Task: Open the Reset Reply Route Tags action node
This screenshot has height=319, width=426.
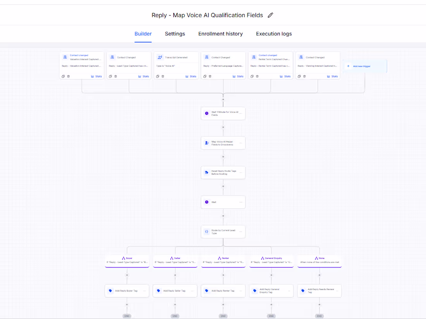Action: pyautogui.click(x=223, y=172)
